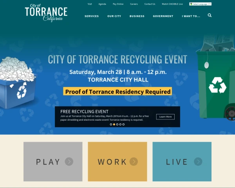This screenshot has height=188, width=235.
Task: Open the LIVE tile
Action: pos(182,162)
